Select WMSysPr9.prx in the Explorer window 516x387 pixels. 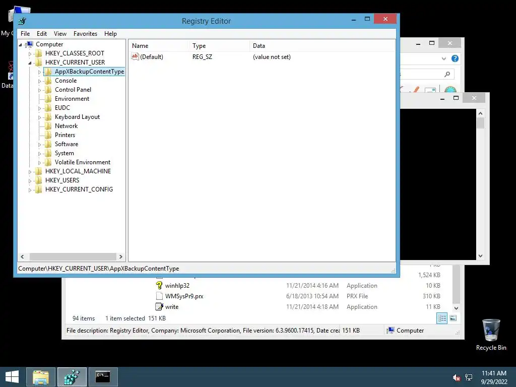[184, 296]
